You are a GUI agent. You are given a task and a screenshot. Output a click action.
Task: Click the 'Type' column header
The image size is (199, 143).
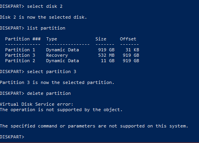pos(52,39)
